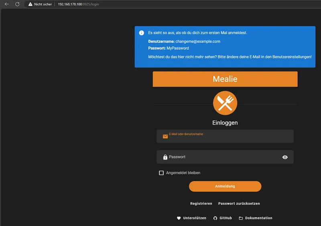This screenshot has height=226, width=321.
Task: Click the 'Passwort zurücksetzen' link
Action: tap(239, 204)
